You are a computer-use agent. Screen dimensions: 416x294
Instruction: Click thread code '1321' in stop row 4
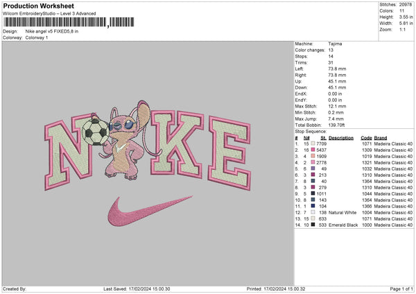(x=367, y=162)
